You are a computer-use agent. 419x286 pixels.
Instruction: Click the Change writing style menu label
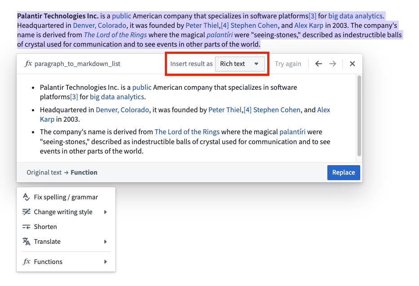click(x=63, y=212)
